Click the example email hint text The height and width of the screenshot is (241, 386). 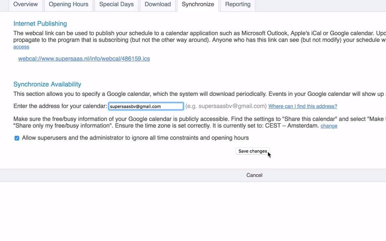[226, 106]
